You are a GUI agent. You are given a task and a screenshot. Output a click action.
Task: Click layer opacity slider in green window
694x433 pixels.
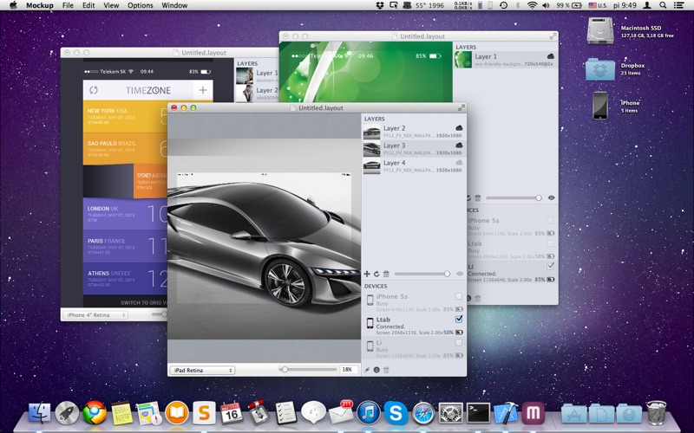coord(514,198)
